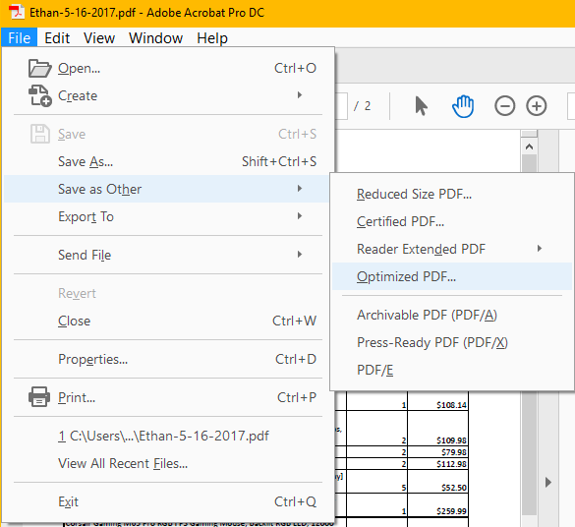The image size is (575, 527).
Task: Open document Properties...
Action: 167,359
